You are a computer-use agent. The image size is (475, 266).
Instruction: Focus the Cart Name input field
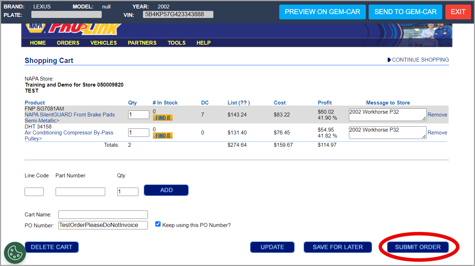coord(103,215)
